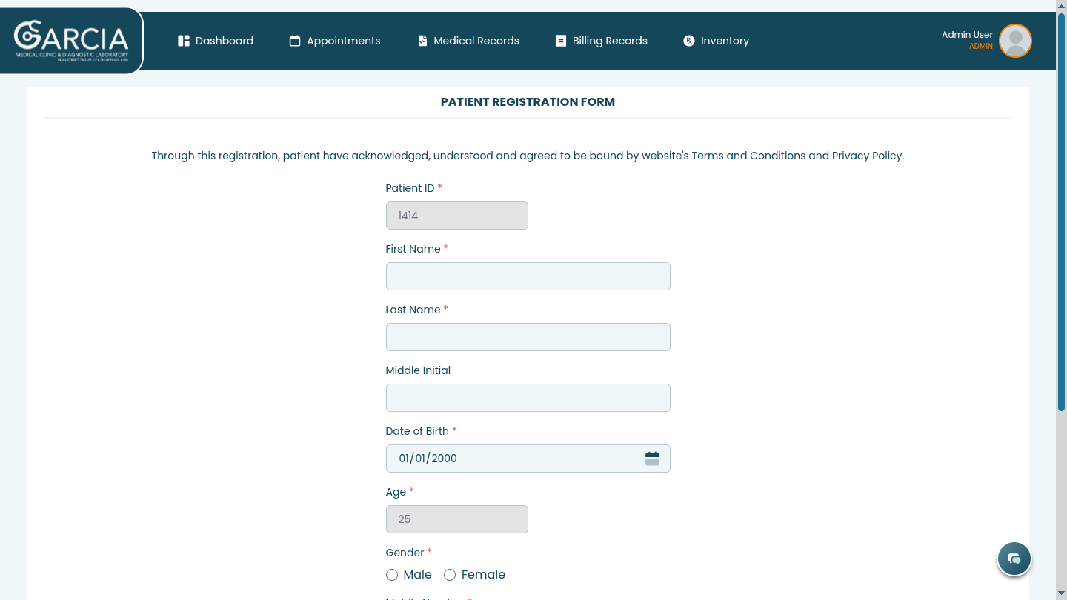Click the Medical Records file icon
1067x600 pixels.
pos(422,41)
